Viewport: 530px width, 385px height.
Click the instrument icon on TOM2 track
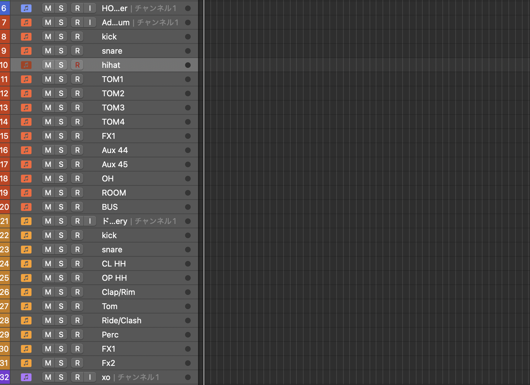tap(26, 93)
